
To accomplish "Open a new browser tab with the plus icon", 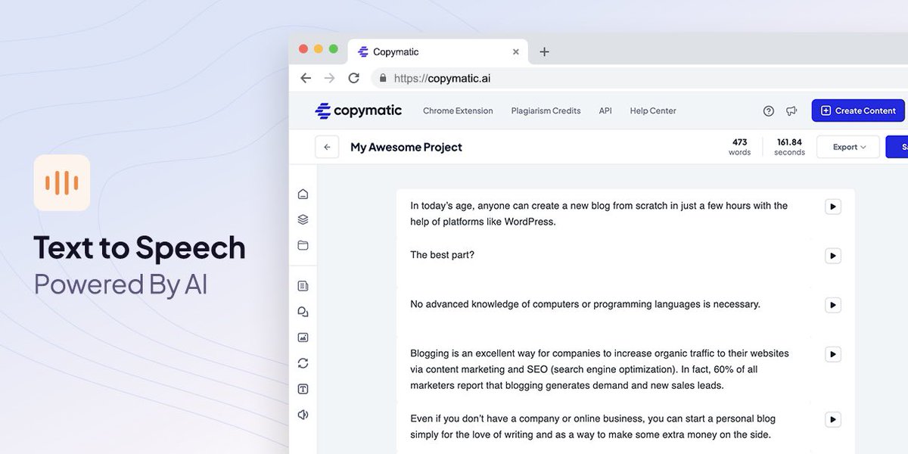I will [544, 52].
